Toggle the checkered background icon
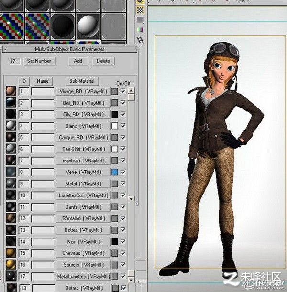 (x=140, y=10)
